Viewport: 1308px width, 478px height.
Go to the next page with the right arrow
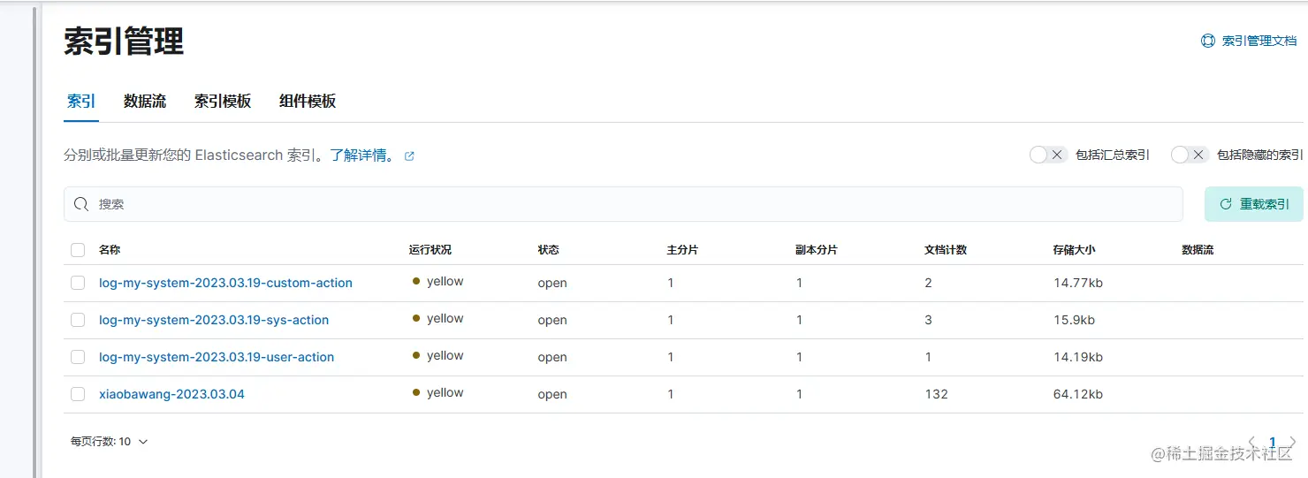(x=1293, y=442)
